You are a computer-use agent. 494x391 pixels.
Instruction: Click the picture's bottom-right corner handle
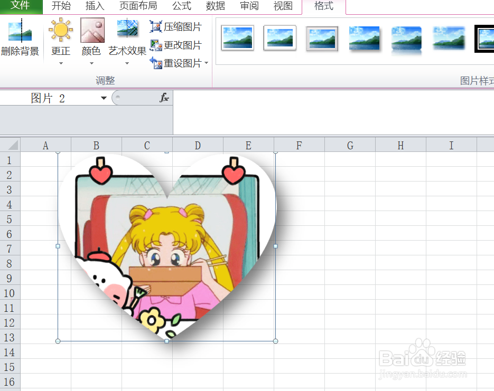point(276,341)
